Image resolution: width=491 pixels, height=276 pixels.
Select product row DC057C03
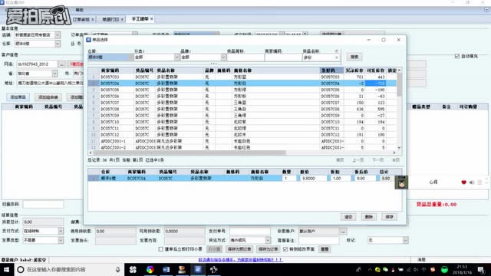pyautogui.click(x=242, y=77)
